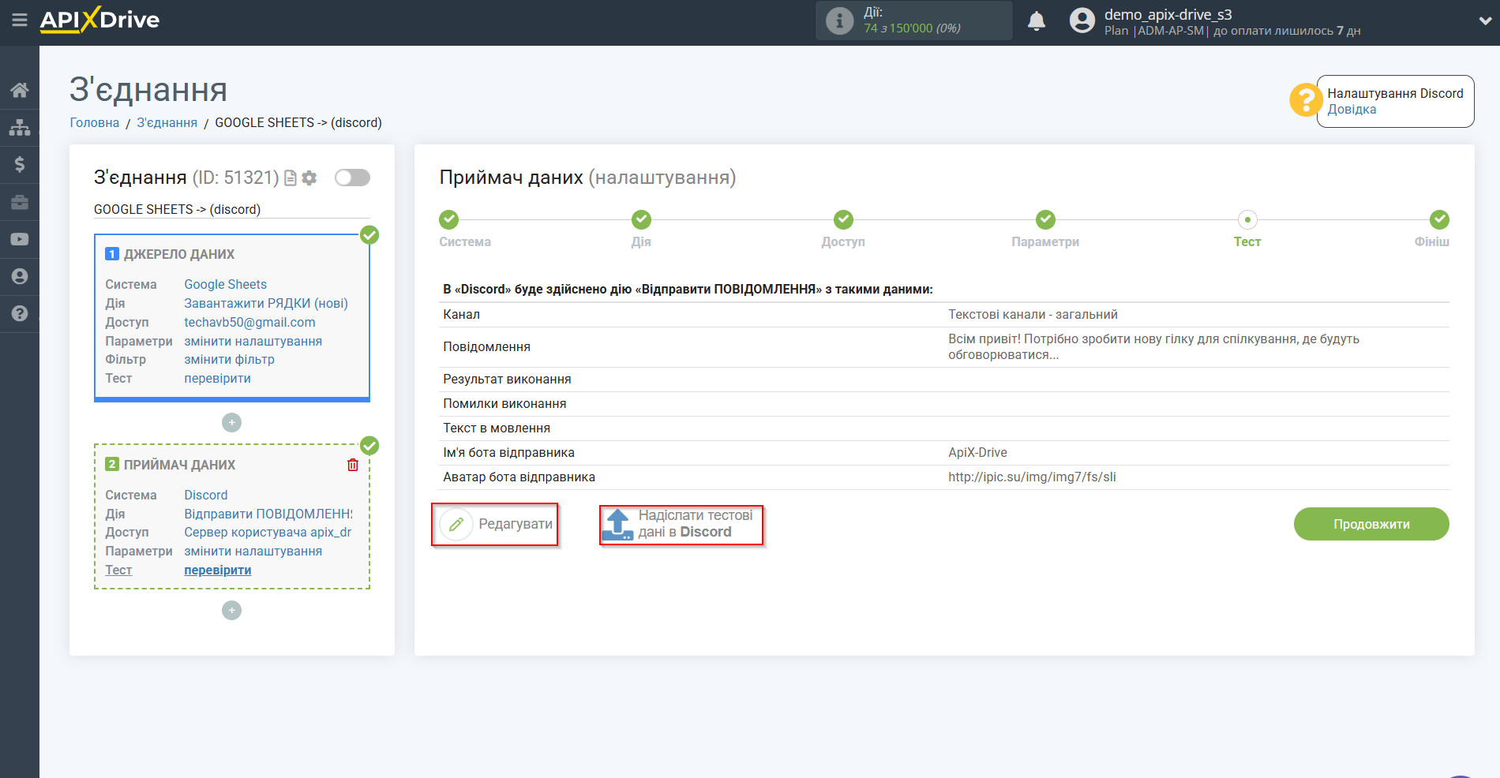Open the Discord system link
The width and height of the screenshot is (1500, 778).
coord(206,495)
